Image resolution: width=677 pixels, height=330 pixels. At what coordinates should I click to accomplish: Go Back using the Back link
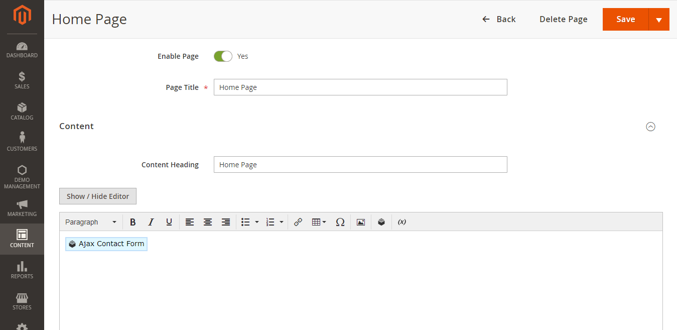click(498, 19)
